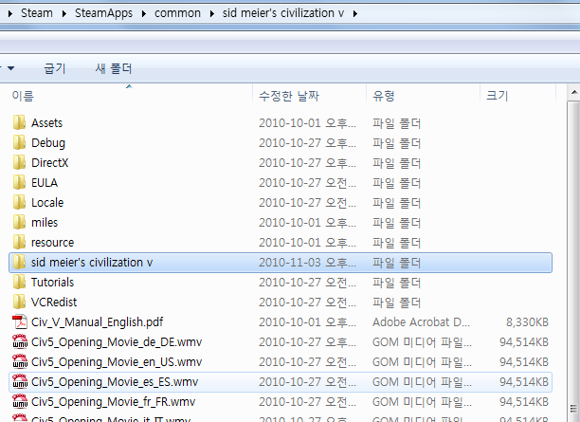
Task: Select the Debug folder icon
Action: 19,142
